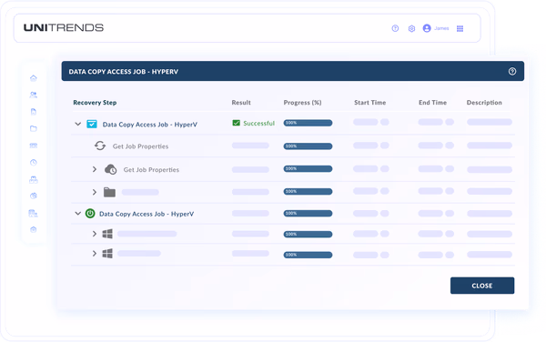546x342 pixels.
Task: Click progress bar of last Windows row
Action: pyautogui.click(x=308, y=255)
